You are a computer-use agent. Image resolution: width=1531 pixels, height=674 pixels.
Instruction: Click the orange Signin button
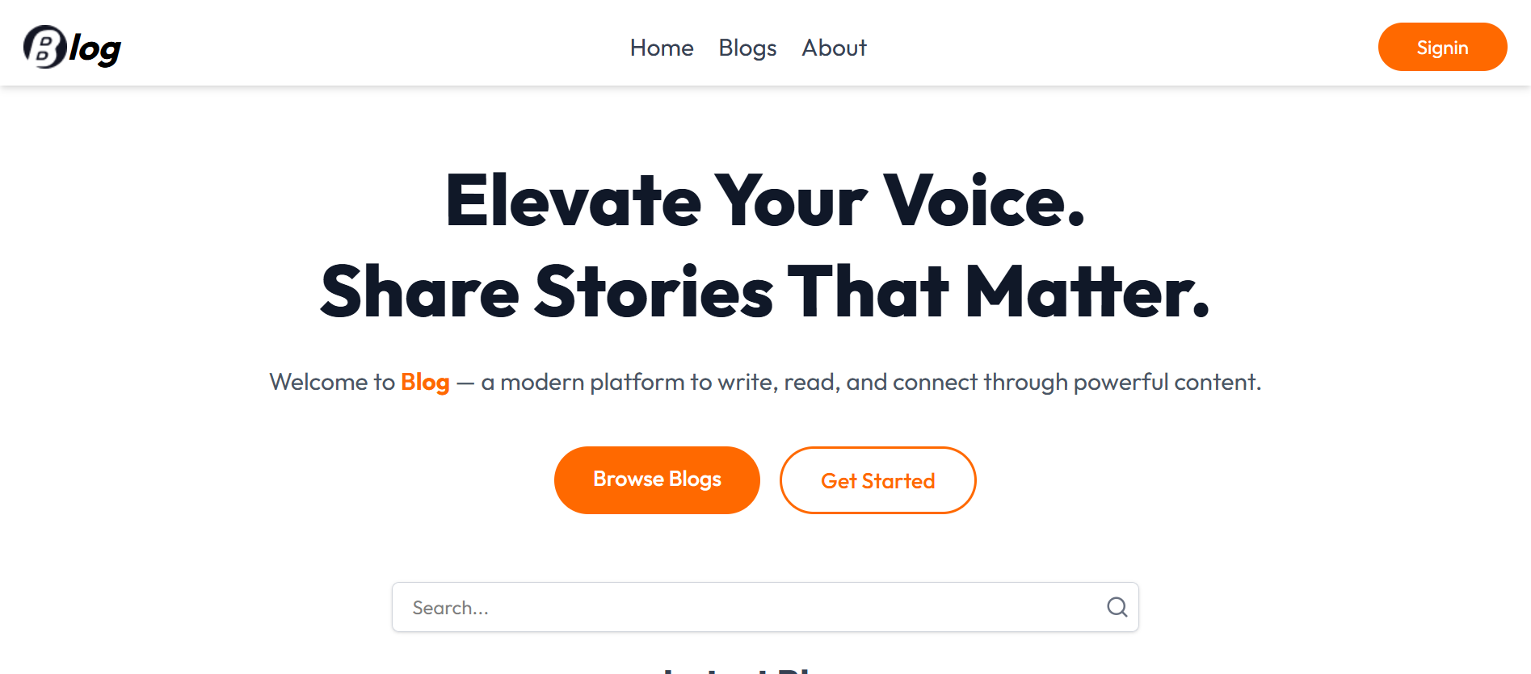[x=1442, y=47]
